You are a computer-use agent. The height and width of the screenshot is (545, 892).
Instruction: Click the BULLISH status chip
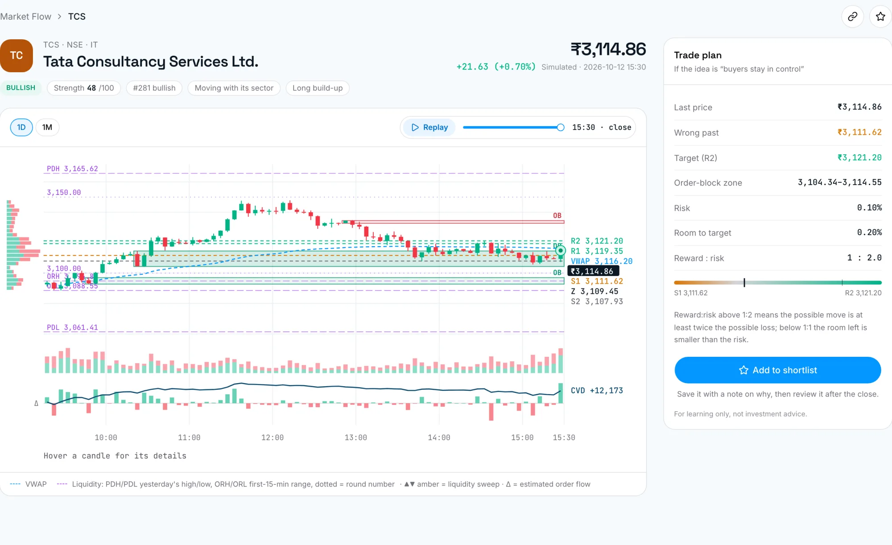(21, 88)
